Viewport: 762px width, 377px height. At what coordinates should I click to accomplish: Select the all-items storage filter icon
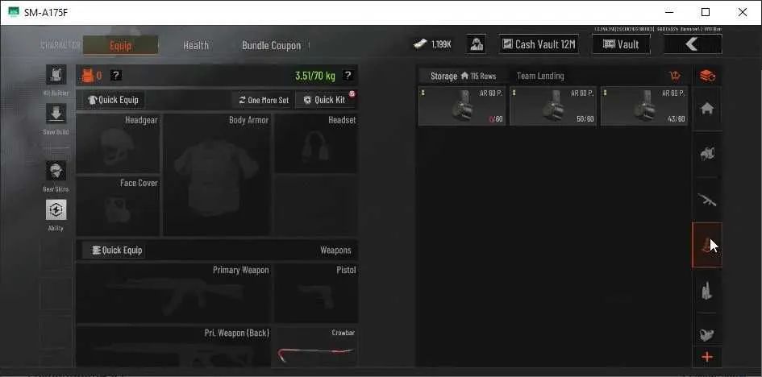click(x=707, y=76)
